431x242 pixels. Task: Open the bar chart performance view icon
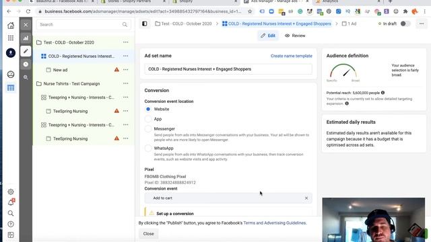tap(26, 38)
